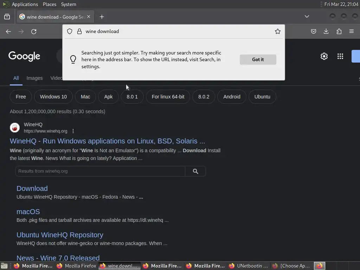
Task: Apply the Android filter chip
Action: (232, 97)
